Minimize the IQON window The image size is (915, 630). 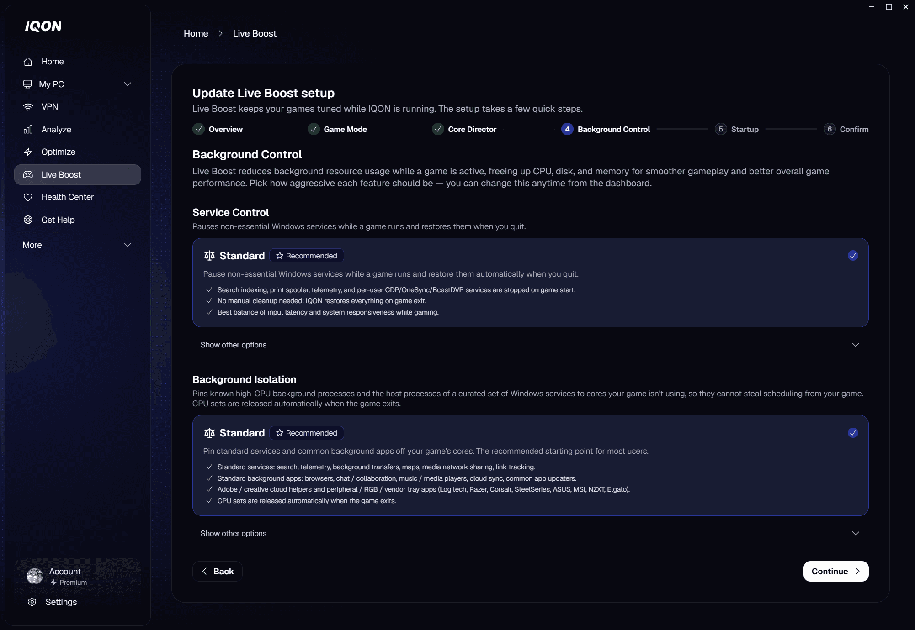click(x=872, y=7)
